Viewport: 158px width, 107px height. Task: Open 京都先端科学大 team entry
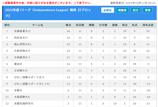(24, 103)
